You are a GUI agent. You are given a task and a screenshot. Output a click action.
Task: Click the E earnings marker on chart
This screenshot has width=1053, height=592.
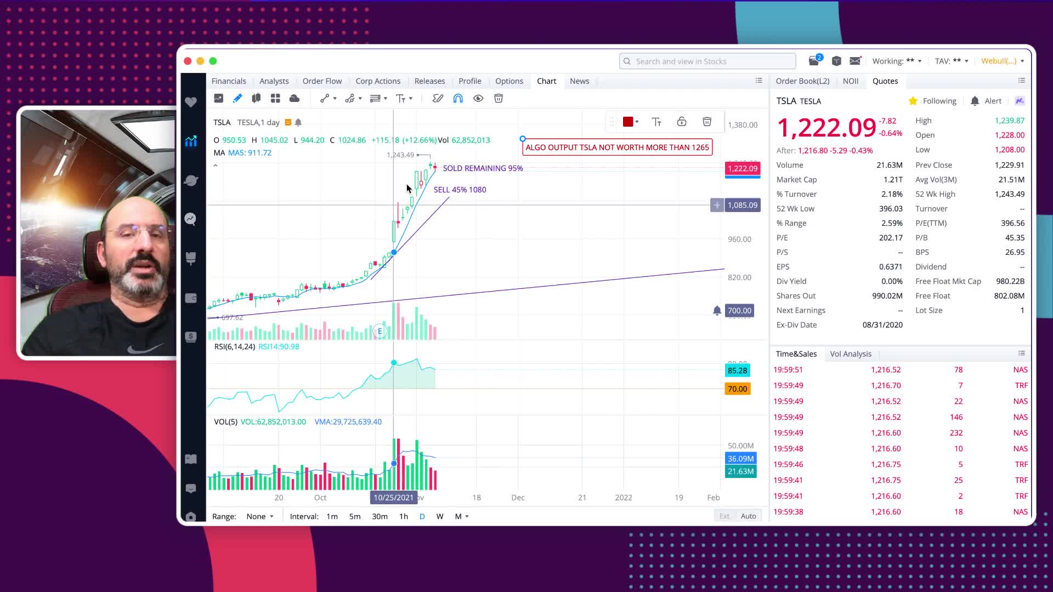pos(380,331)
